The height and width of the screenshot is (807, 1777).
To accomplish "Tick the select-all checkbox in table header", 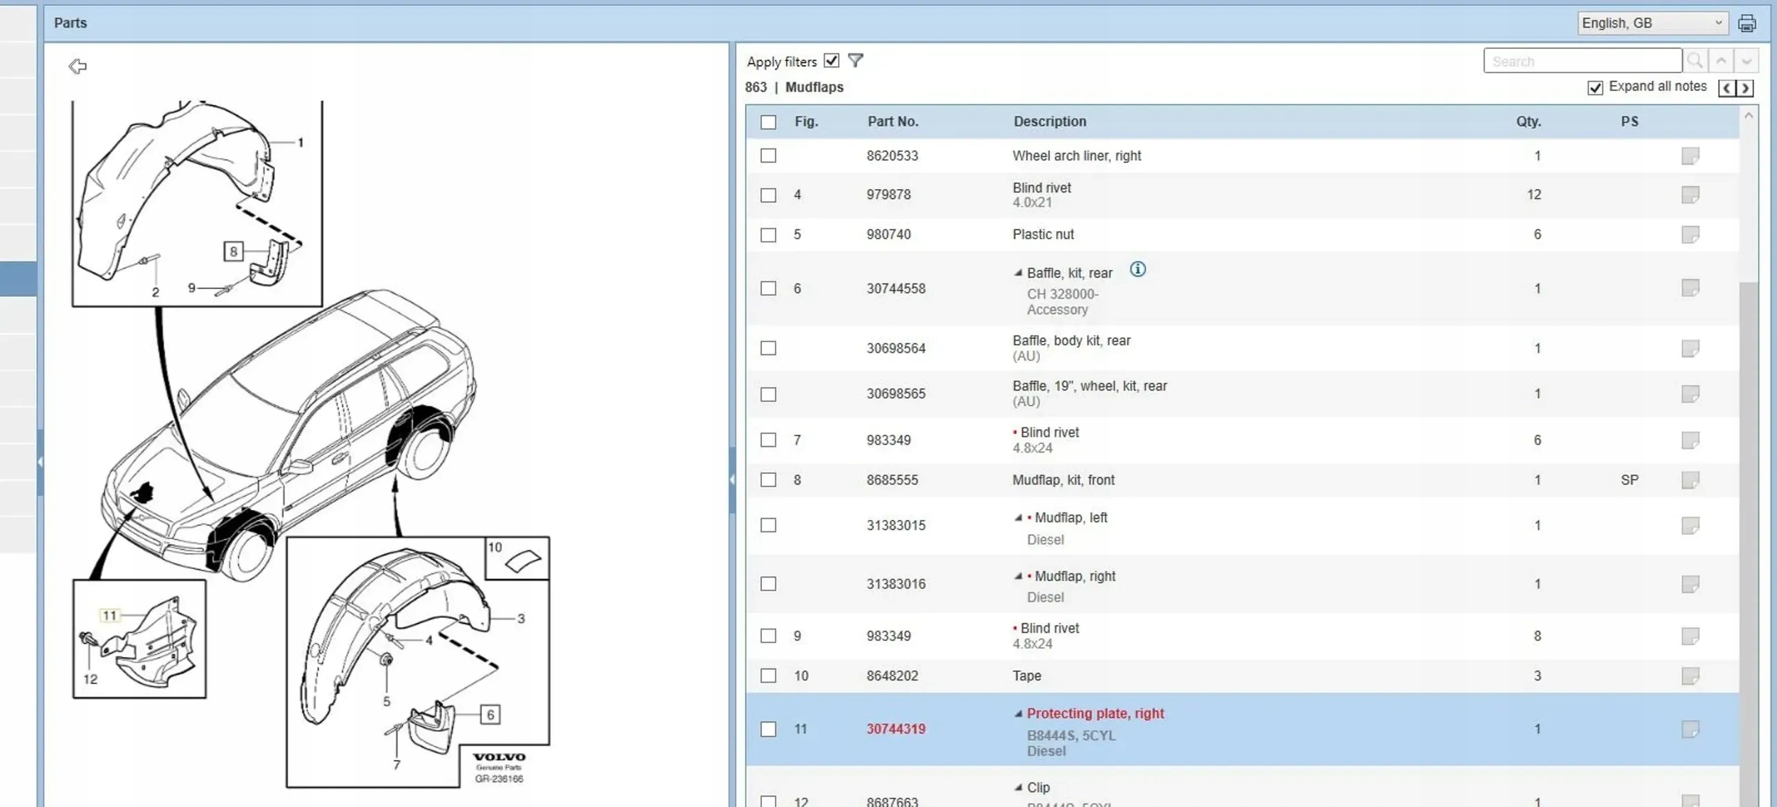I will click(x=768, y=122).
